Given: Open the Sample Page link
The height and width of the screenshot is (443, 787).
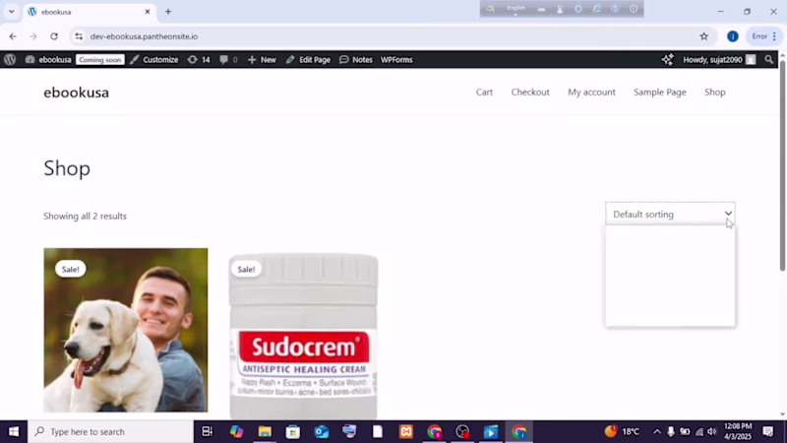Looking at the screenshot, I should (x=659, y=92).
